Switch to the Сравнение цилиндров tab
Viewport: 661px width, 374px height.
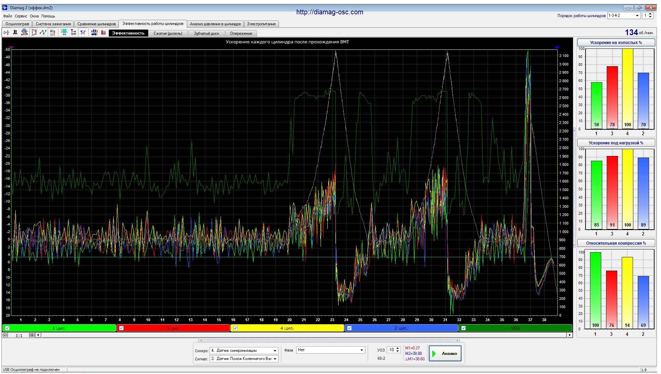[96, 24]
